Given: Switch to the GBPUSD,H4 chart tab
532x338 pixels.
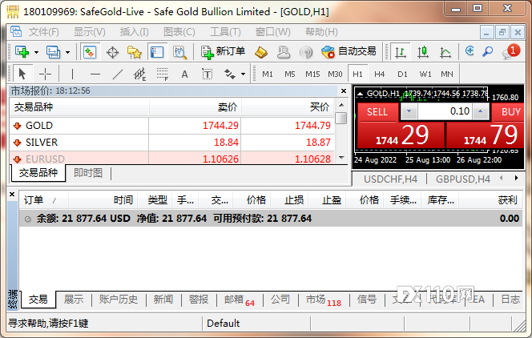Looking at the screenshot, I should pos(463,179).
